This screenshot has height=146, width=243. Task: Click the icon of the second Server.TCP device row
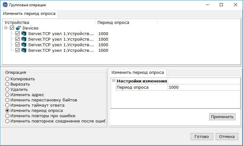point(24,39)
